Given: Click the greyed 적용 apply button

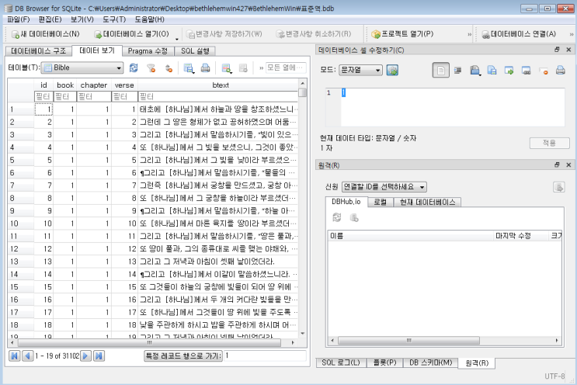Looking at the screenshot, I should (x=549, y=143).
